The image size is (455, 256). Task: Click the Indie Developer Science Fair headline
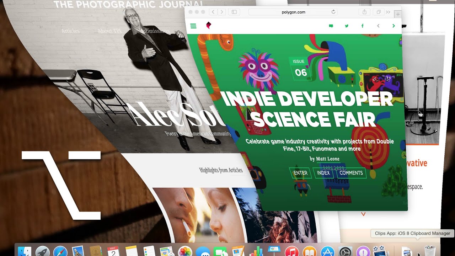click(x=308, y=110)
